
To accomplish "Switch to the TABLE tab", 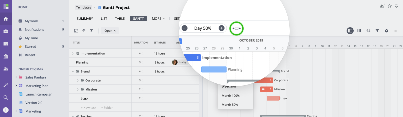I will 120,18.
